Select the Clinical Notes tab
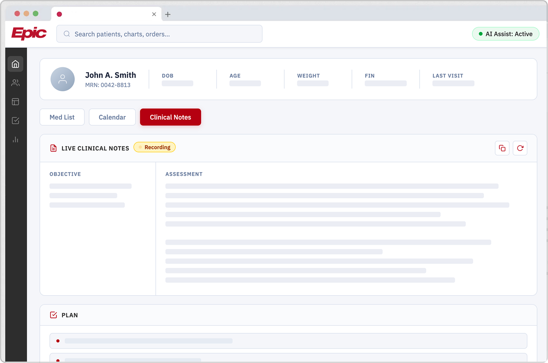Viewport: 548px width, 363px height. click(171, 117)
